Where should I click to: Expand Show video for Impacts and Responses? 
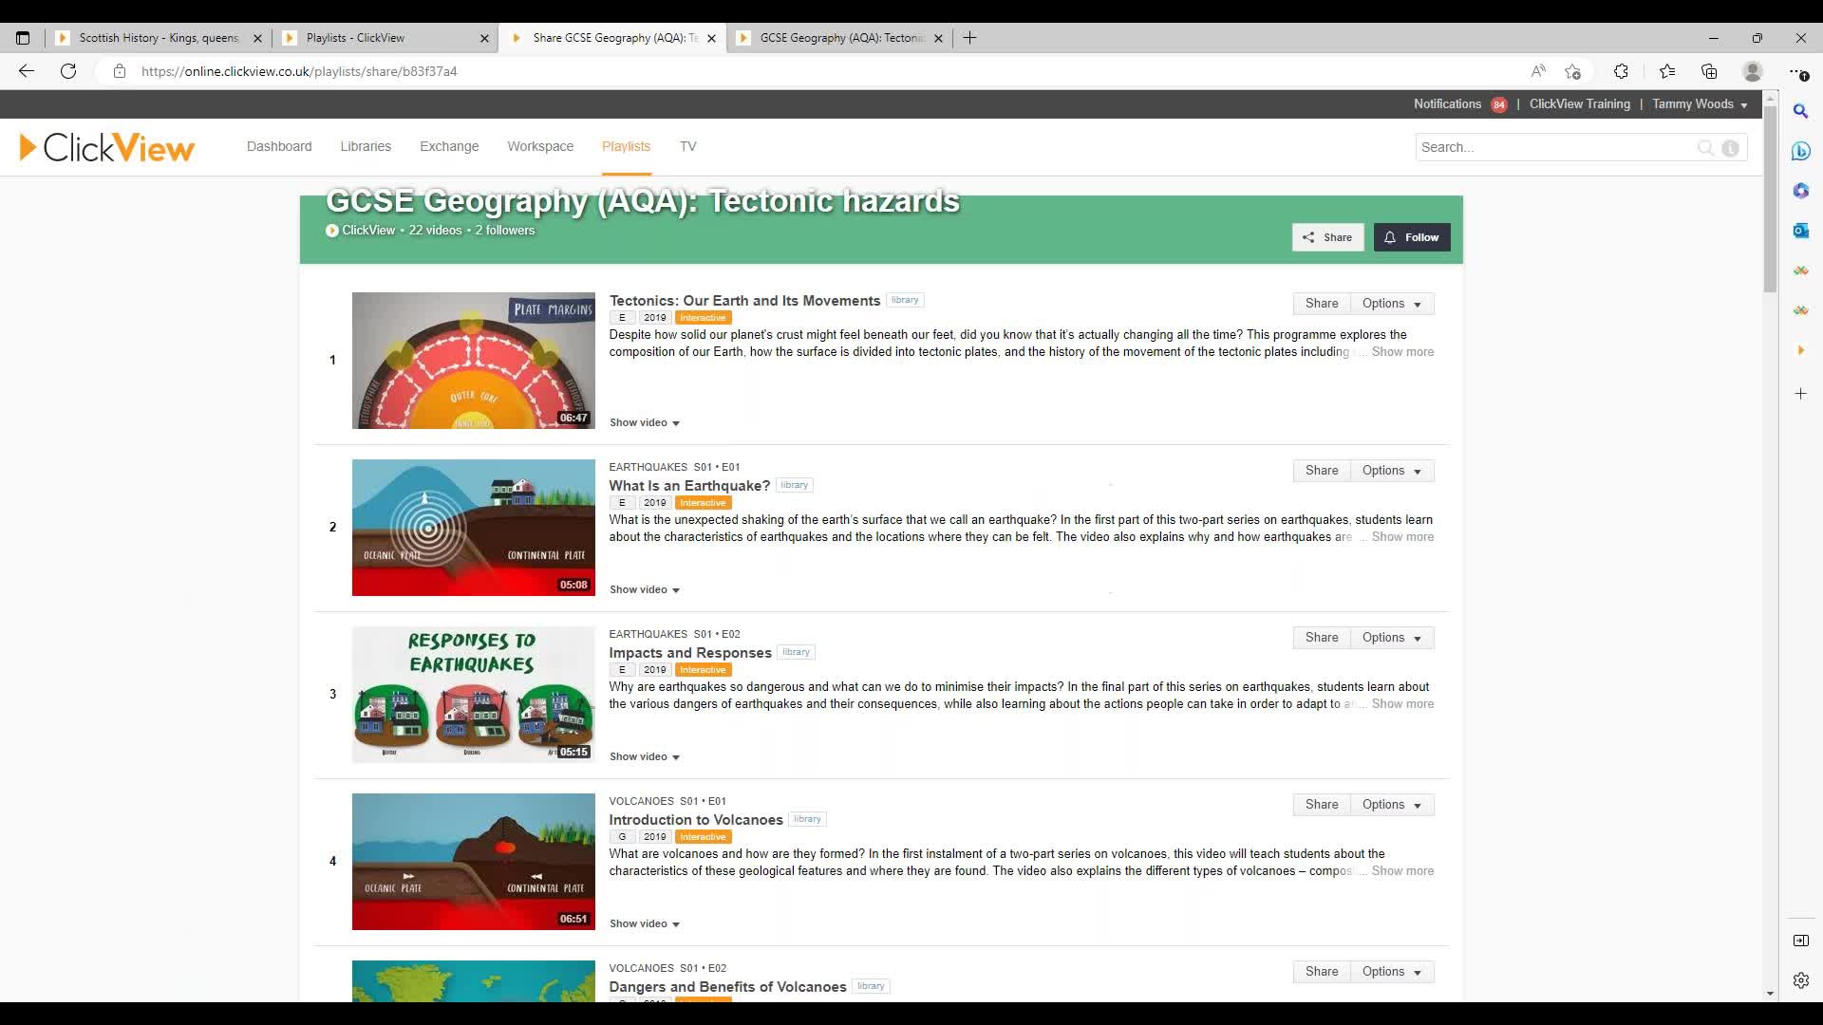[644, 756]
